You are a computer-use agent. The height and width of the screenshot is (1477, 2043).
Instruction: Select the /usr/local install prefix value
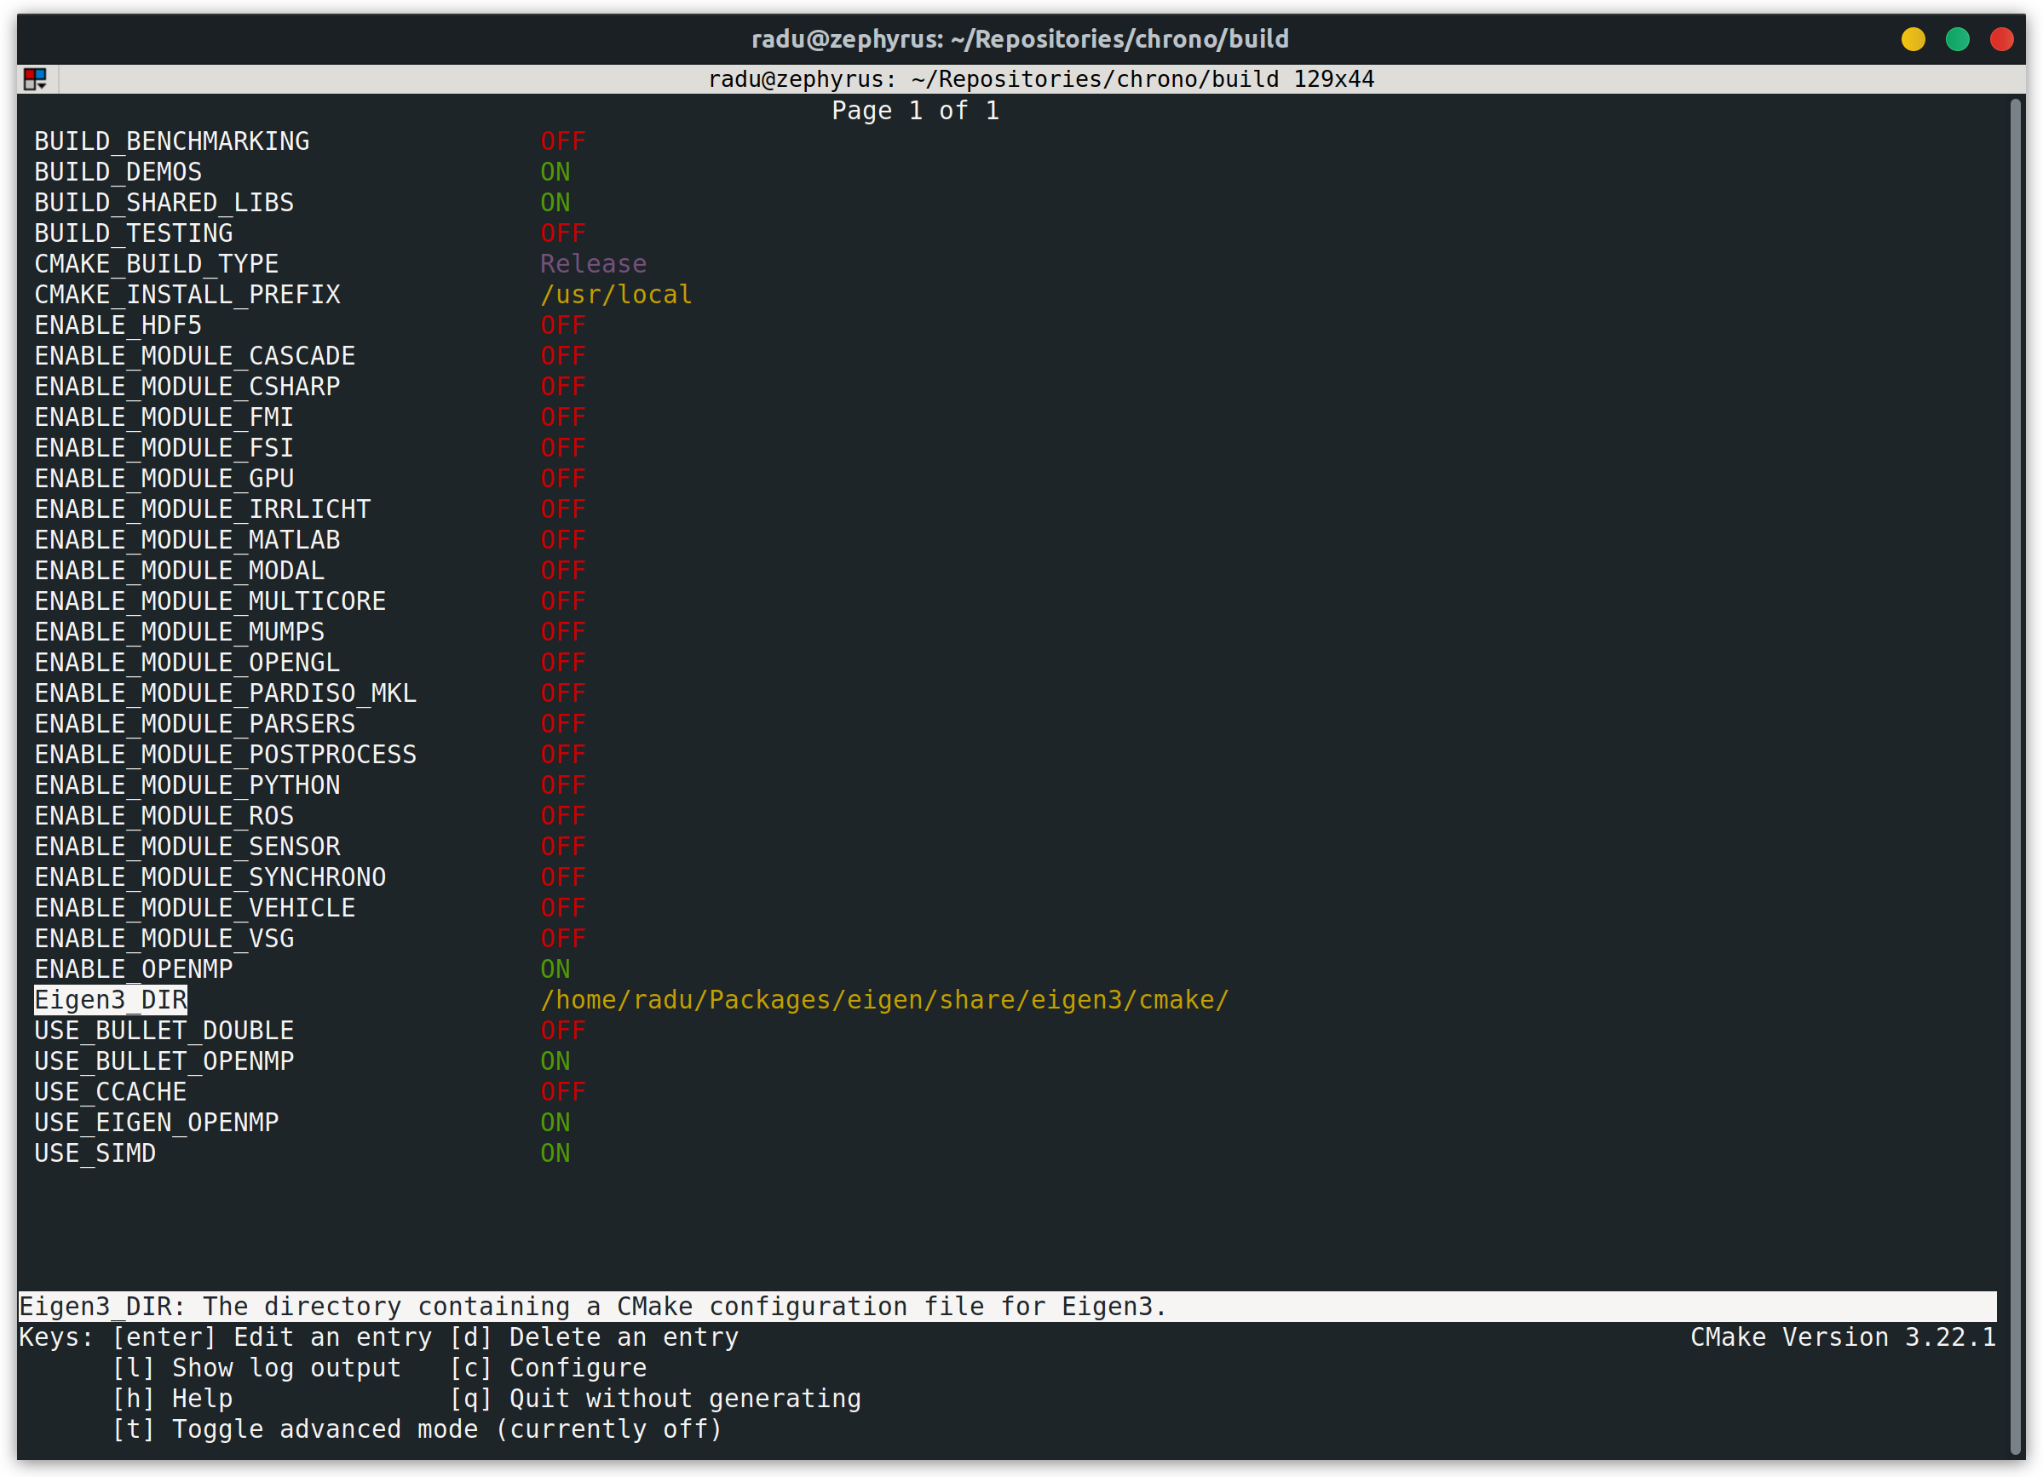tap(616, 295)
